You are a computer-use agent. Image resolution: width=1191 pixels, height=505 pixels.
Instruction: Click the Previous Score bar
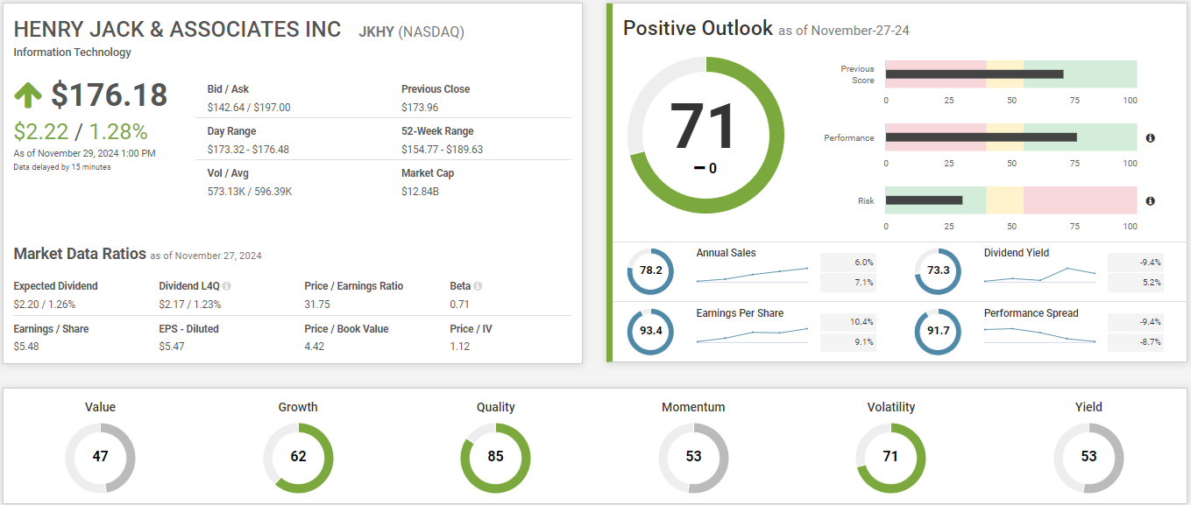[x=1011, y=74]
